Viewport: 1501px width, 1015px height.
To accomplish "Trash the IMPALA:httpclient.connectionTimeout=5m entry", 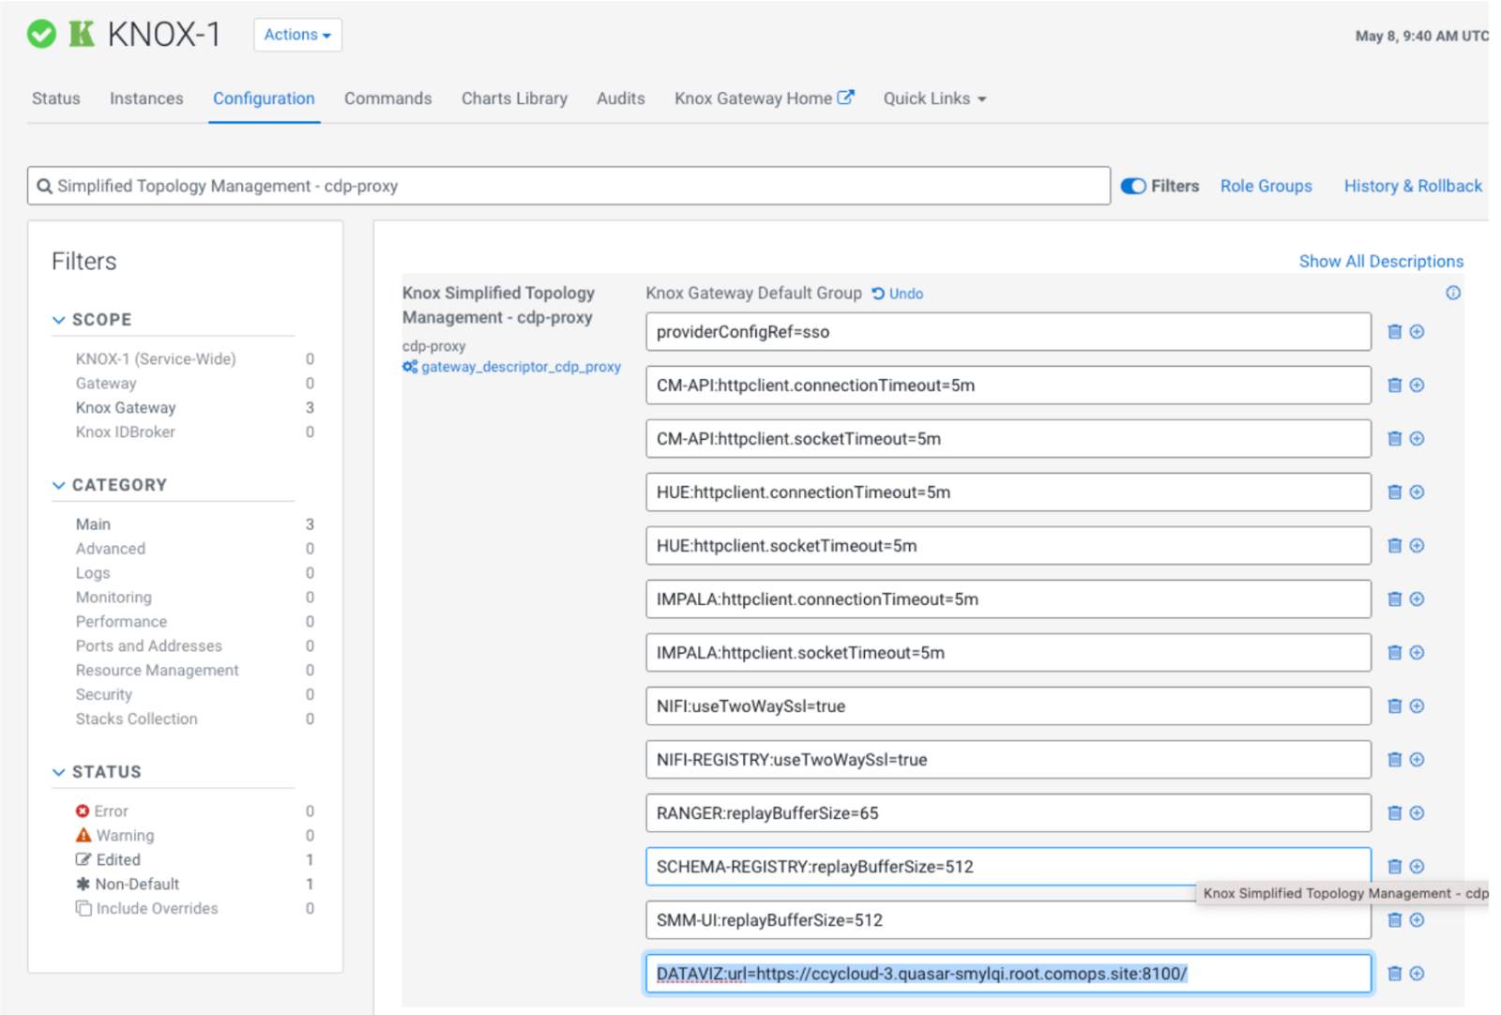I will (x=1394, y=599).
